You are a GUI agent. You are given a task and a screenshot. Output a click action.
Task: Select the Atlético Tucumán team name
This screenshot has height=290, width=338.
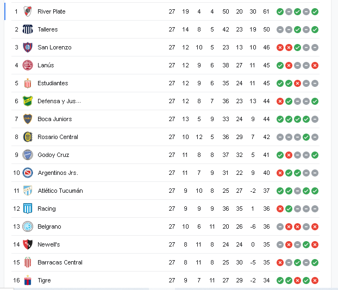60,191
